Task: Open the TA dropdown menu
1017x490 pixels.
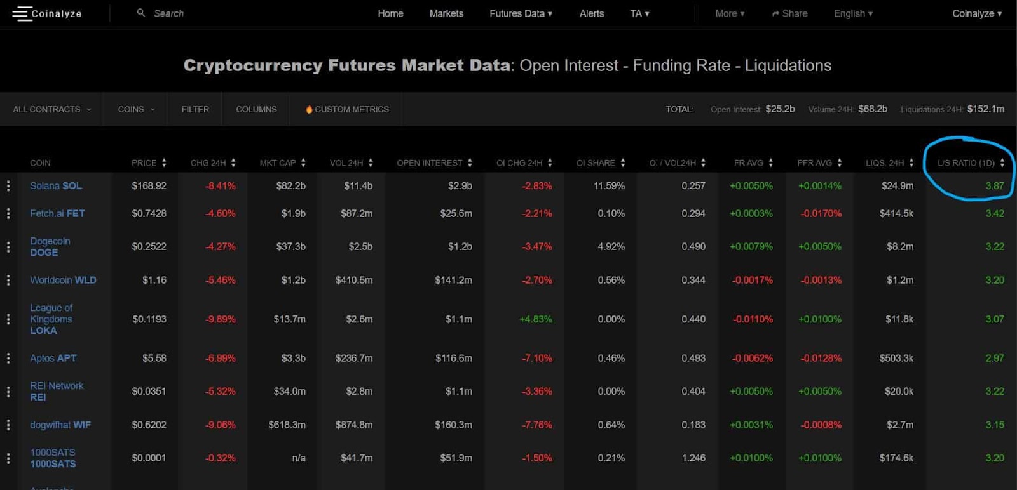Action: click(639, 13)
